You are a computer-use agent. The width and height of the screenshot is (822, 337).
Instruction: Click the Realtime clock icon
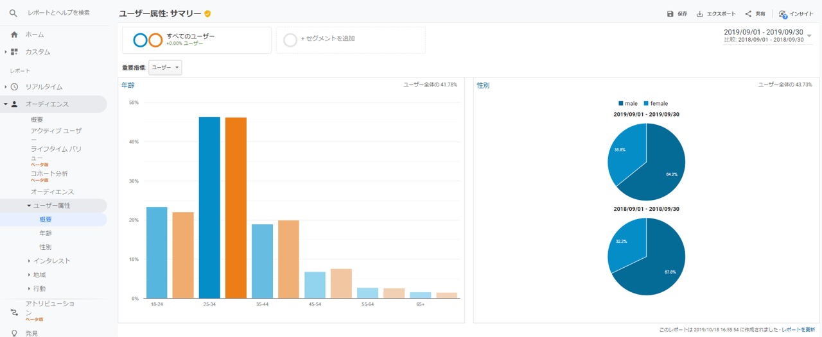click(x=14, y=87)
